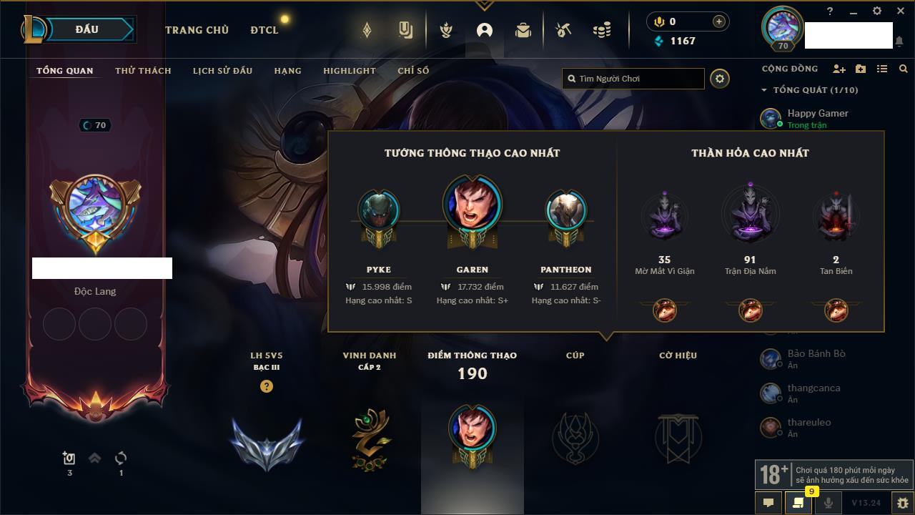Open the TRANG CHỦ home link
This screenshot has width=915, height=515.
(x=197, y=30)
